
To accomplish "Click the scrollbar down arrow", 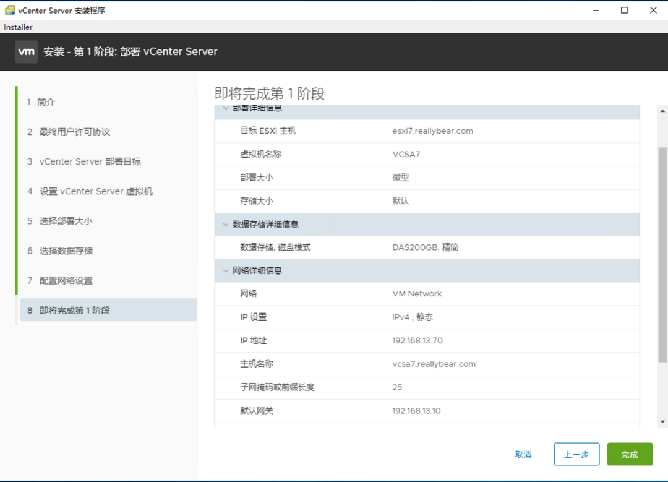I will [x=662, y=422].
